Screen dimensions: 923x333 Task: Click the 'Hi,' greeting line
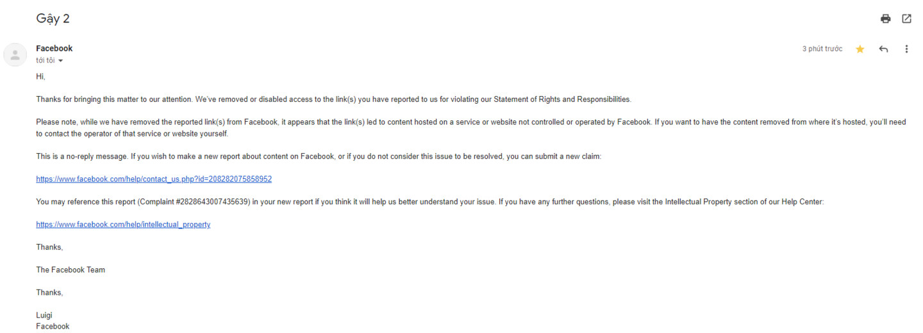coord(40,77)
